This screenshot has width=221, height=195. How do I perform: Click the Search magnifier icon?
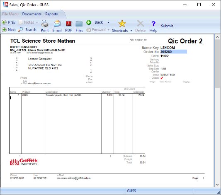point(21,29)
